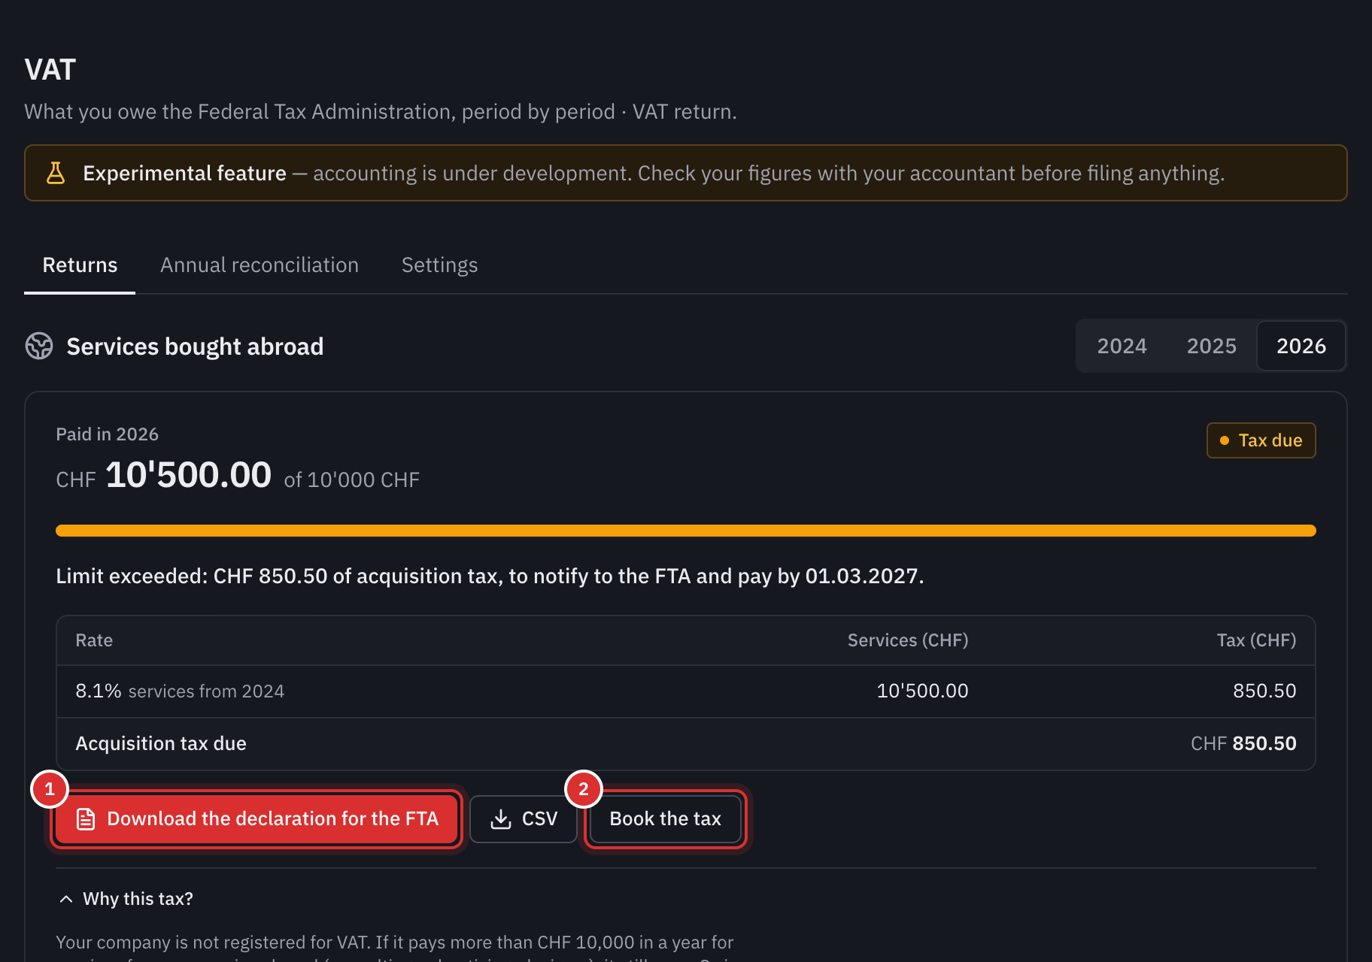Click the 'Services bought abroad' heading
This screenshot has width=1372, height=962.
point(195,346)
